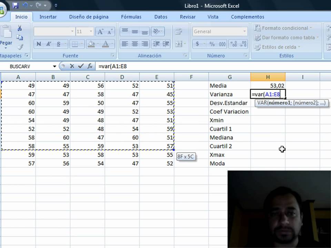Viewport: 331px width, 248px height.
Task: Toggle italic K formatting
Action: click(49, 44)
